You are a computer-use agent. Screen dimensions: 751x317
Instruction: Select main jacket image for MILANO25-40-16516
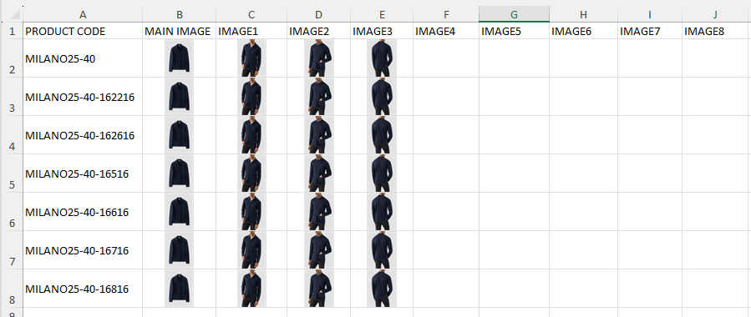[179, 173]
